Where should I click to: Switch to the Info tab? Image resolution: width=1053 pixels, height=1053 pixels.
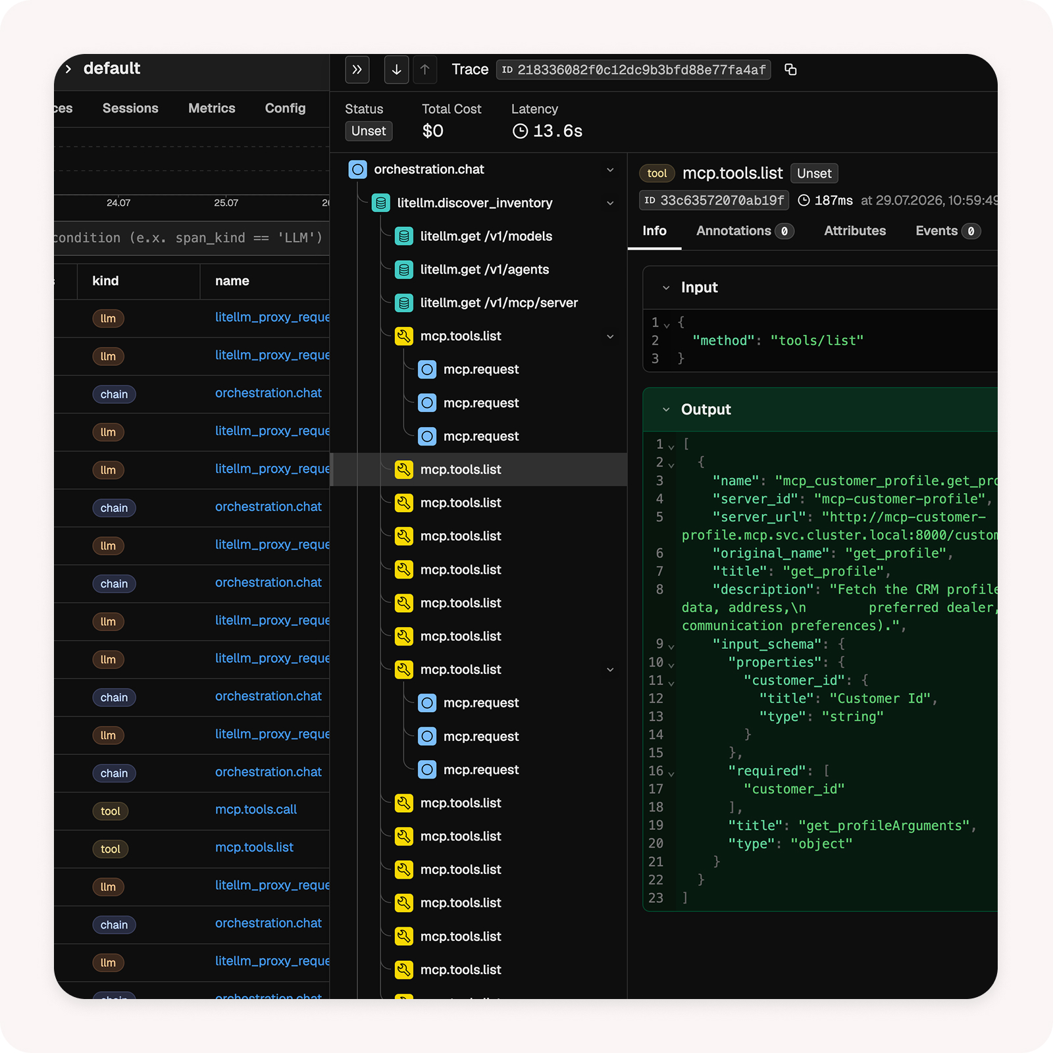click(654, 231)
